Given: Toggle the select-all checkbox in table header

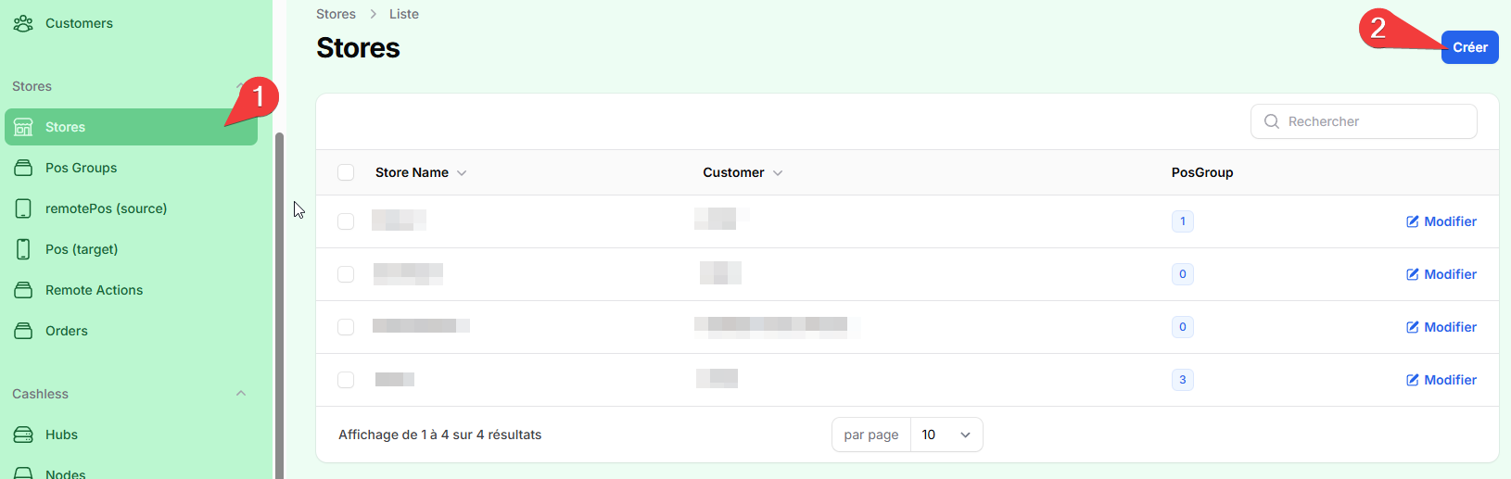Looking at the screenshot, I should coord(346,172).
